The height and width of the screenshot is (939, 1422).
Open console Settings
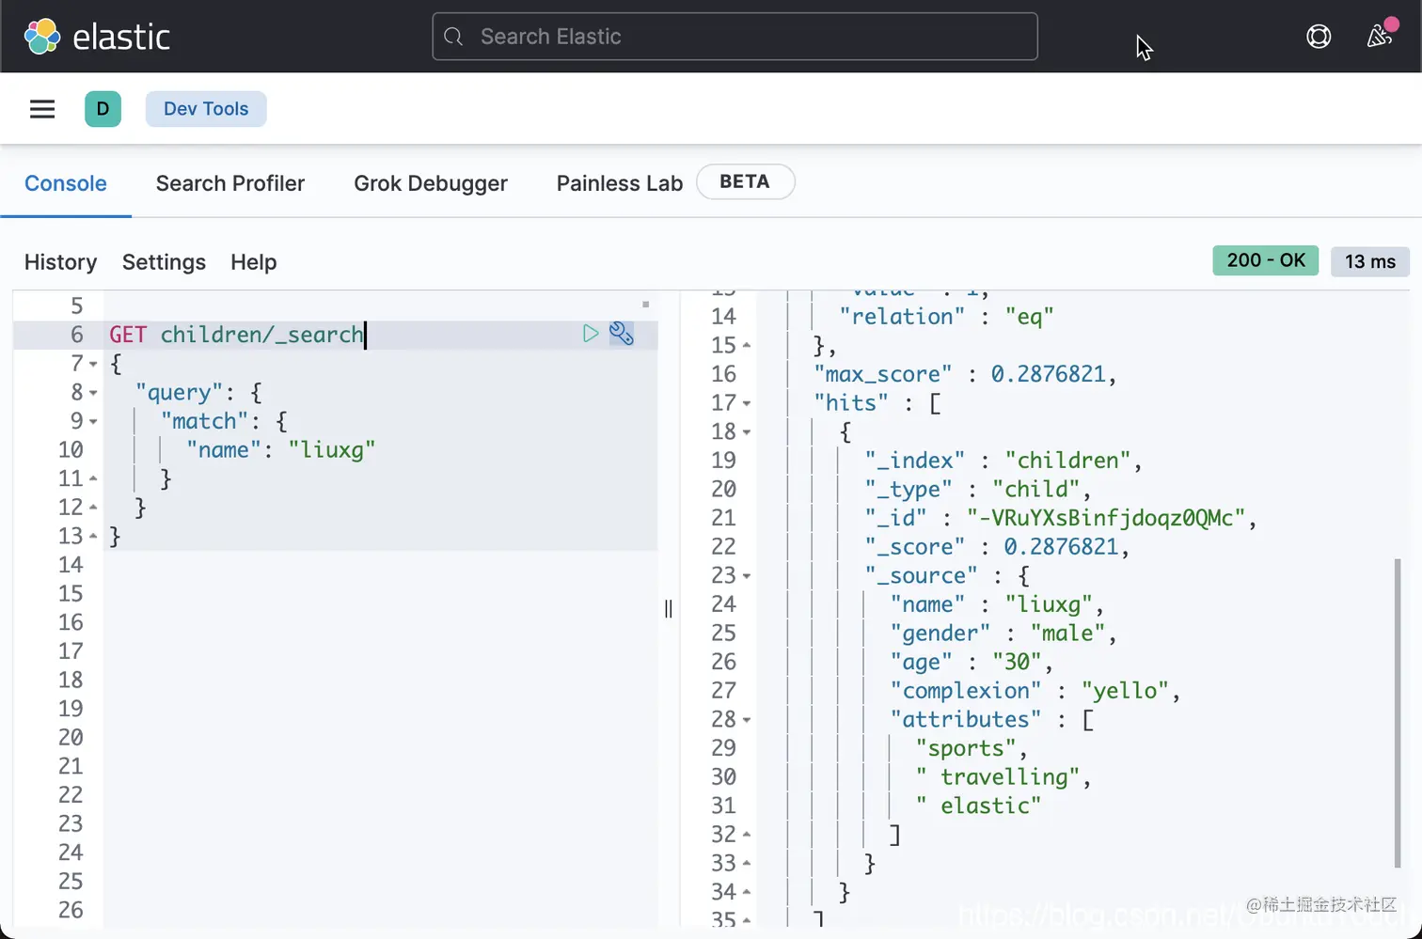164,262
